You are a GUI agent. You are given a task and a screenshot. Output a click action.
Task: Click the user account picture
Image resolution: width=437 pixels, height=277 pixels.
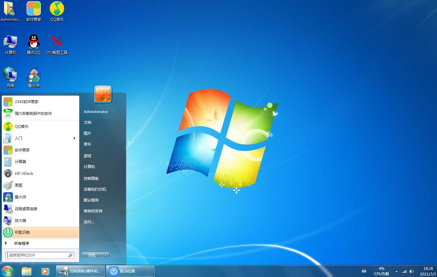(x=103, y=94)
